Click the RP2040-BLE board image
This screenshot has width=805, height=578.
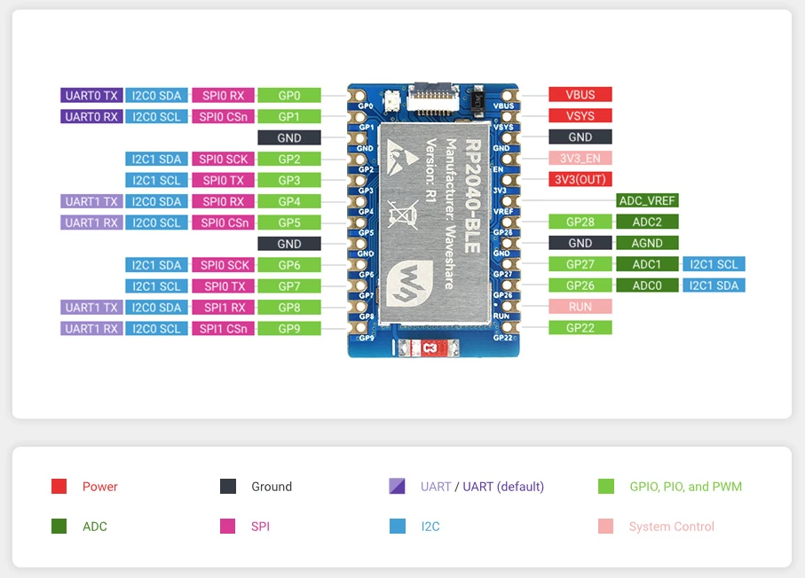pos(433,221)
